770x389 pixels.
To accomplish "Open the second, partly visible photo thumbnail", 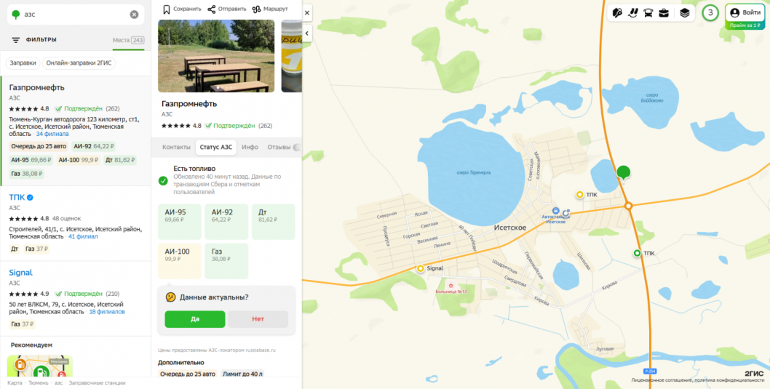I will pyautogui.click(x=292, y=56).
